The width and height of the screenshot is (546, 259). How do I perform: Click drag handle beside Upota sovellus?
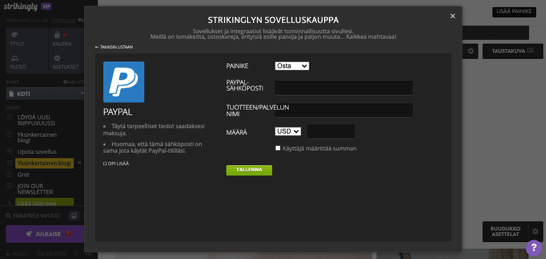click(x=10, y=152)
